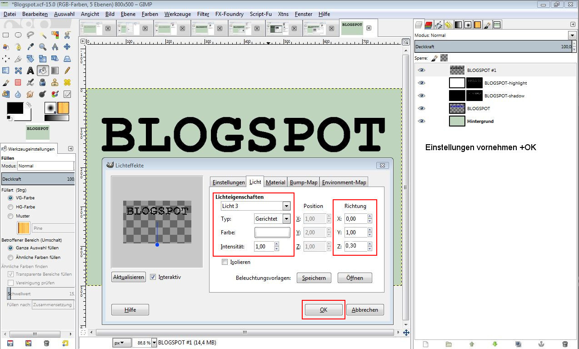The width and height of the screenshot is (579, 349).
Task: Select the Fuzzy Select magic wand tool
Action: [x=43, y=35]
